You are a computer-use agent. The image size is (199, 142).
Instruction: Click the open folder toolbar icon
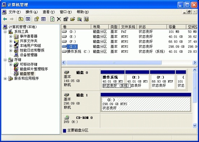point(73,19)
